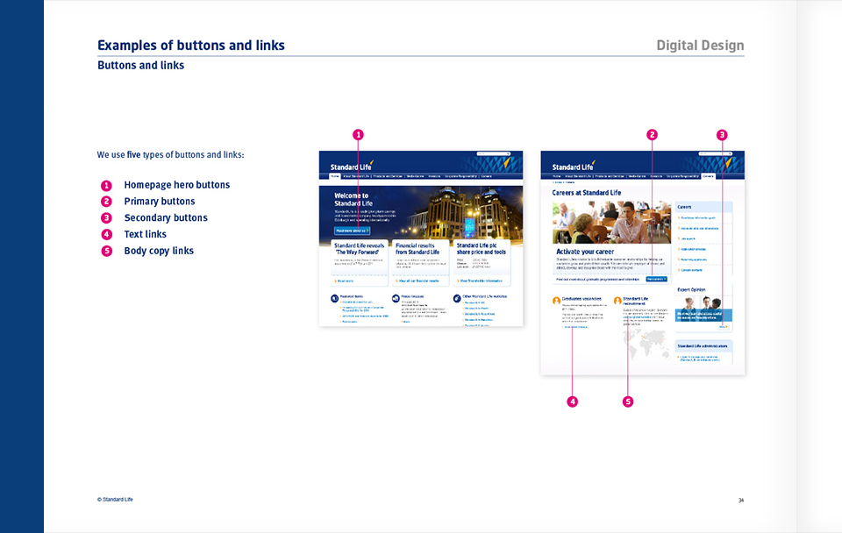The image size is (842, 533).
Task: Open the Careers tab in careers page navigation
Action: (x=708, y=176)
